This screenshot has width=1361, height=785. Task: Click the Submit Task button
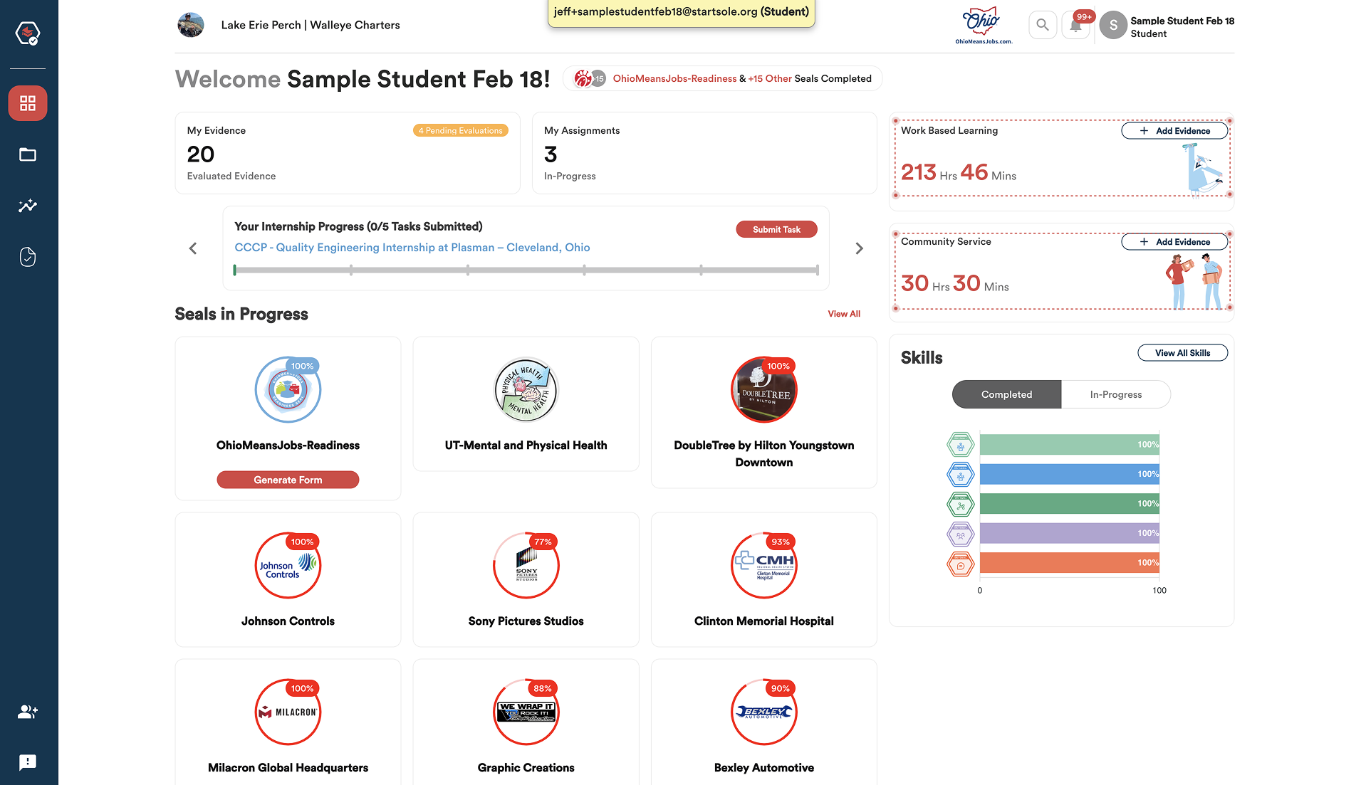coord(776,229)
